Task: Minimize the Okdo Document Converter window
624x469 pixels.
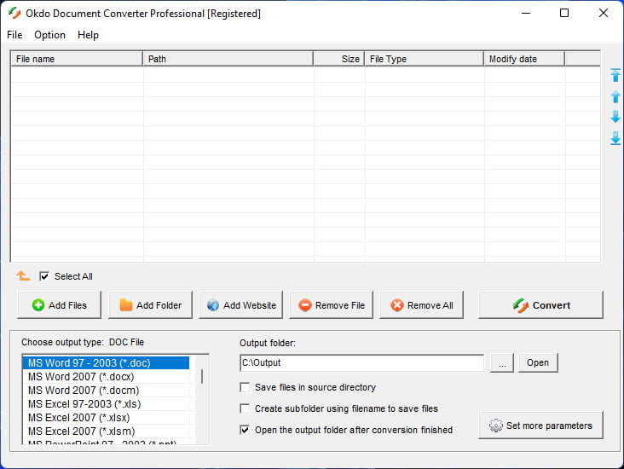Action: tap(526, 13)
